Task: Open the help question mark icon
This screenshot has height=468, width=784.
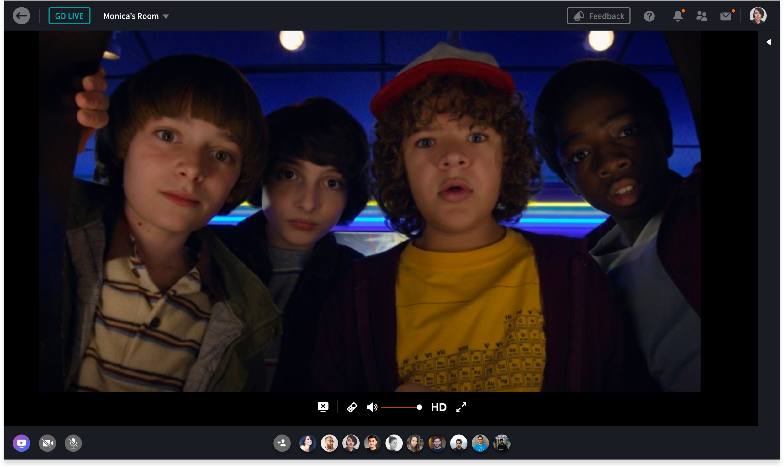Action: click(649, 16)
